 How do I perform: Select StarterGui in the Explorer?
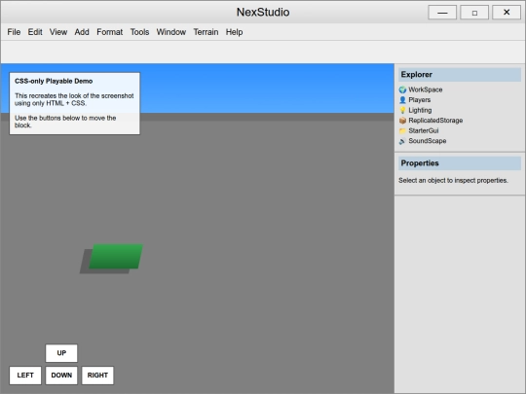tap(424, 130)
